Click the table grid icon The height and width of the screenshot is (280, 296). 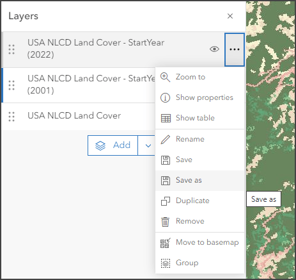pyautogui.click(x=166, y=118)
